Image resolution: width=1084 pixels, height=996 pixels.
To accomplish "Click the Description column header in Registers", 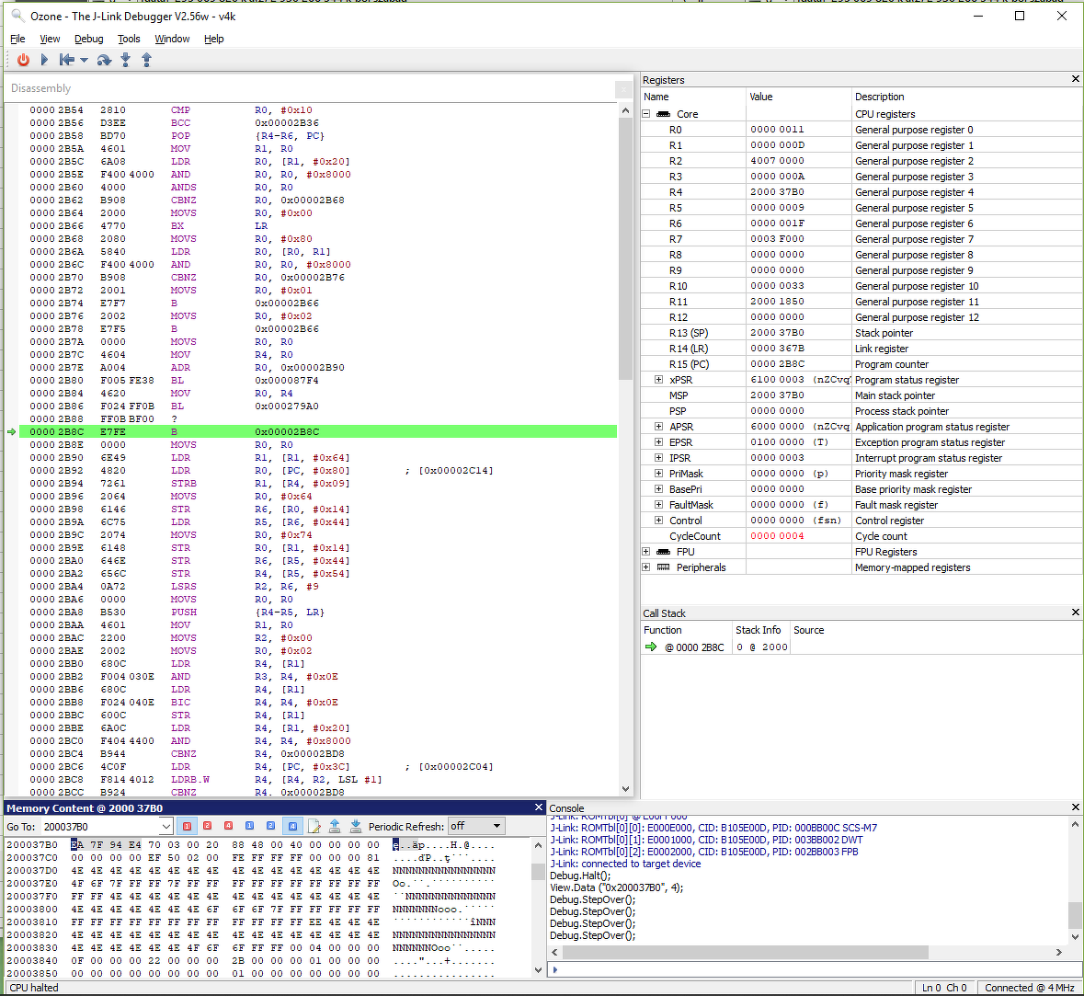I will (965, 97).
